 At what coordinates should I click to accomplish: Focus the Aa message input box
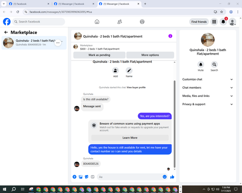(x=129, y=177)
